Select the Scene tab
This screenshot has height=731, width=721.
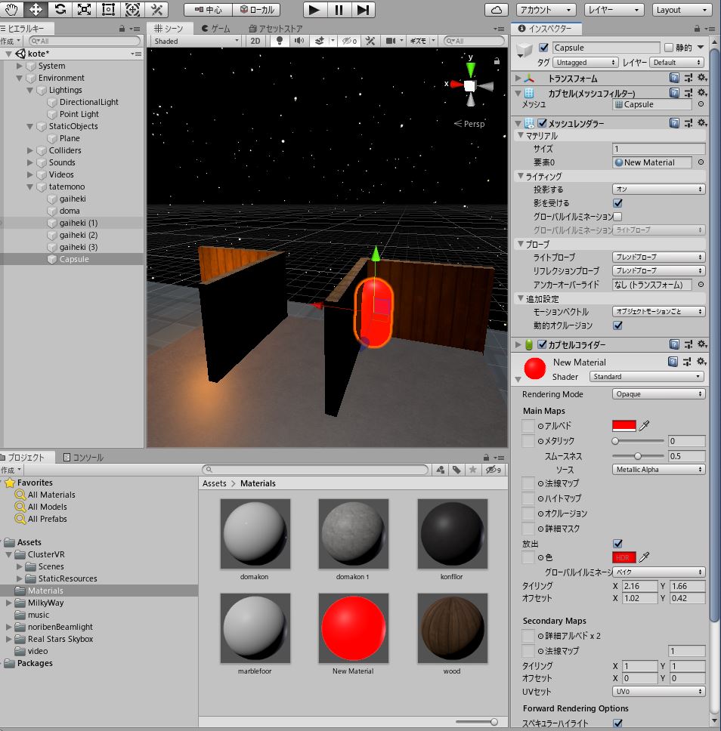169,29
